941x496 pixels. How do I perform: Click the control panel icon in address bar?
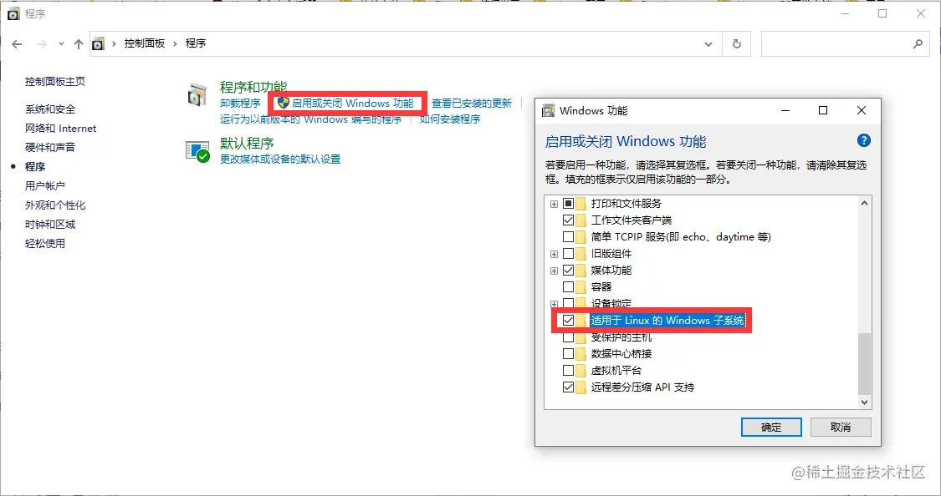click(99, 43)
